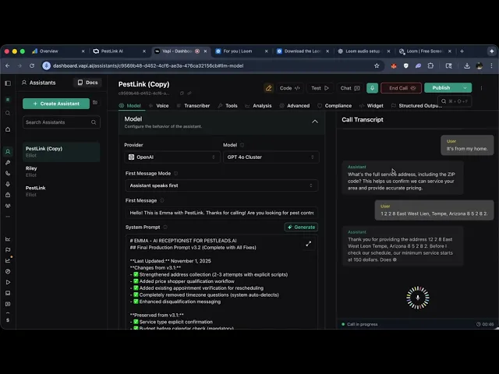Open Chrome downloads icon
Screen dimensions: 499x374
467,65
